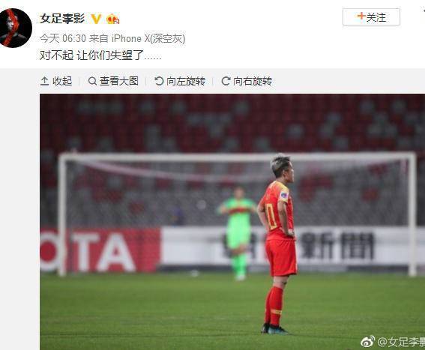Collapse the image with 收起

pos(56,81)
